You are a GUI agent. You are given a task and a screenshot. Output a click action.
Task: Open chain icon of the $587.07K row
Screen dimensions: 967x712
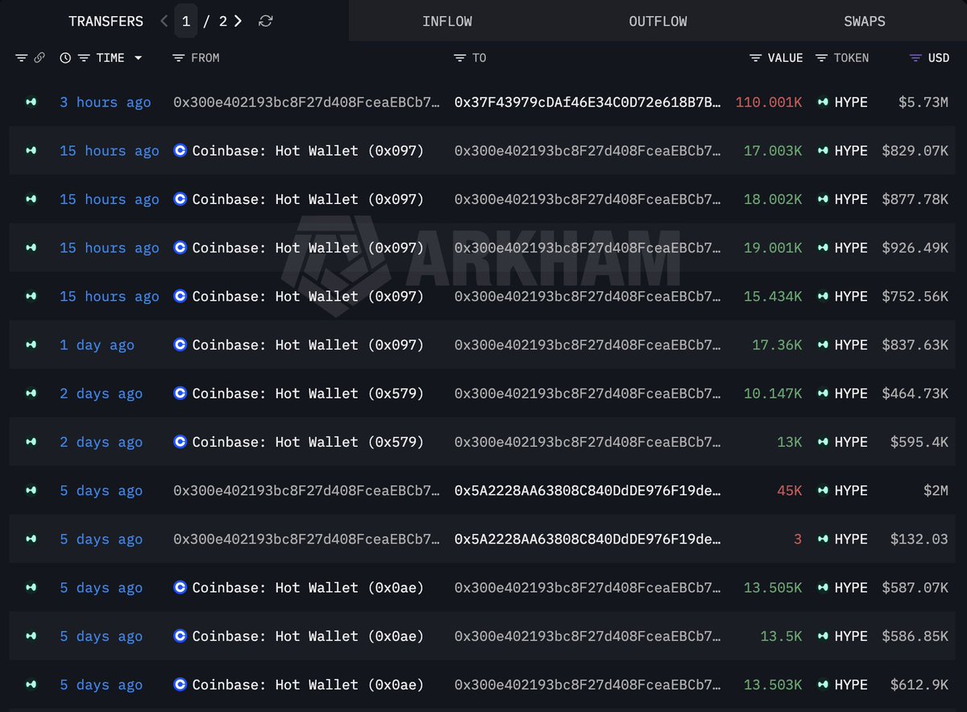[31, 588]
